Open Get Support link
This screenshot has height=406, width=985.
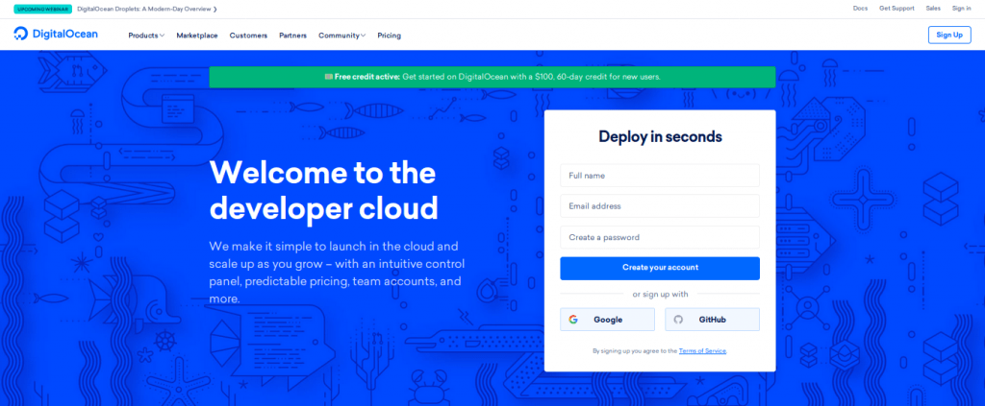[897, 9]
